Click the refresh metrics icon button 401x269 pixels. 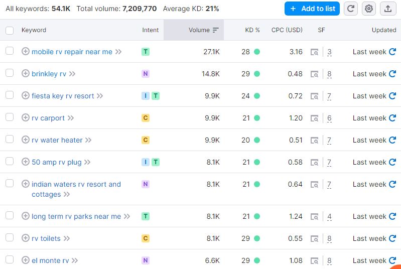coord(351,9)
